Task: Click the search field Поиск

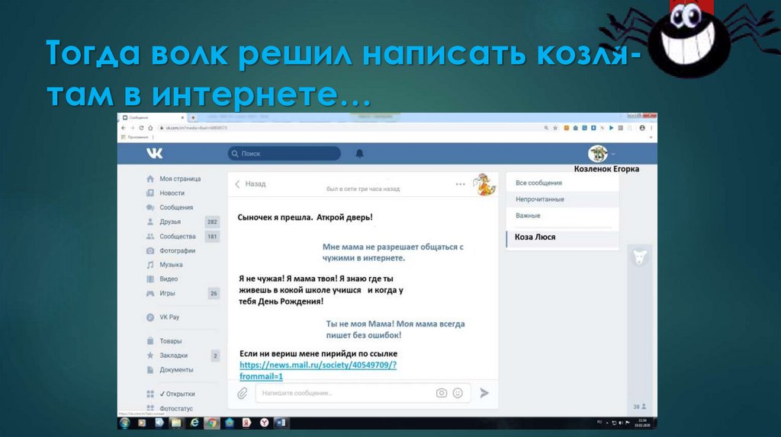Action: (284, 154)
